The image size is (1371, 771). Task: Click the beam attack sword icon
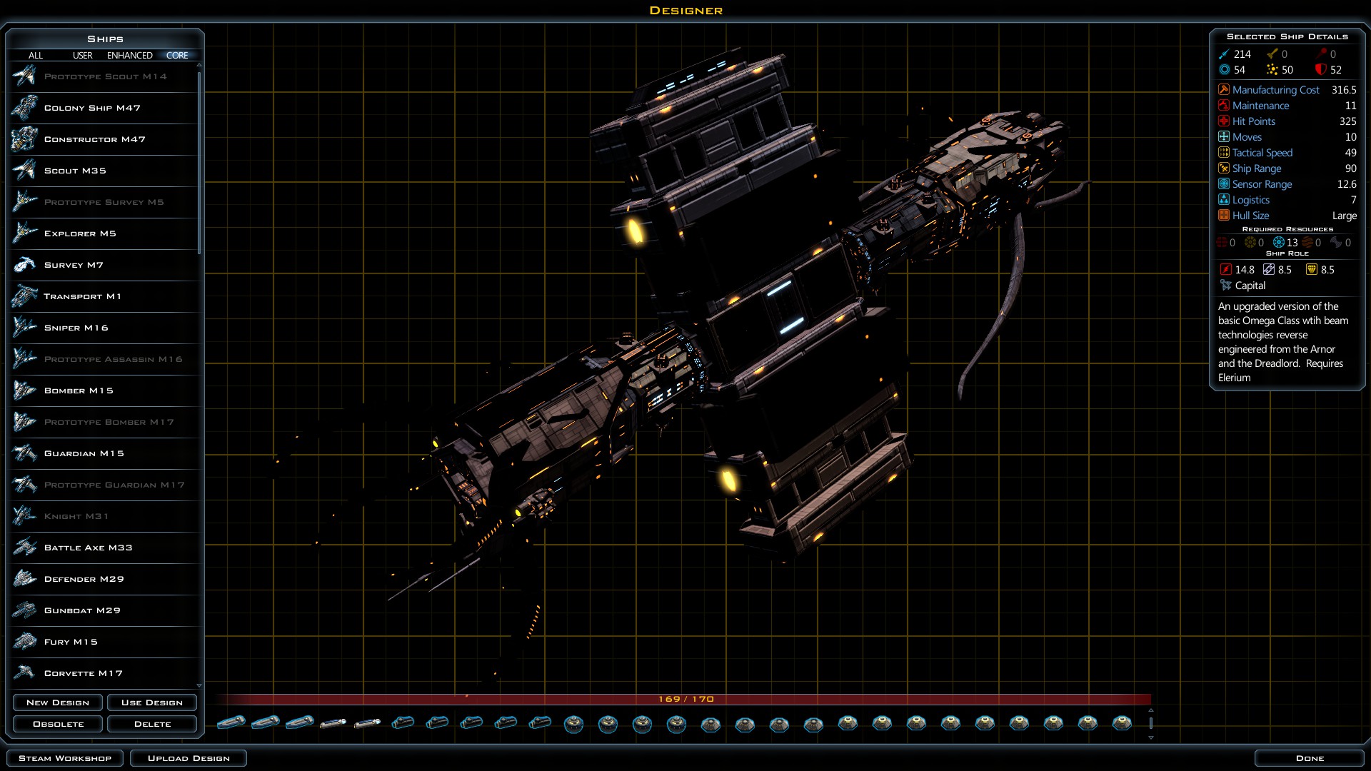[x=1224, y=54]
